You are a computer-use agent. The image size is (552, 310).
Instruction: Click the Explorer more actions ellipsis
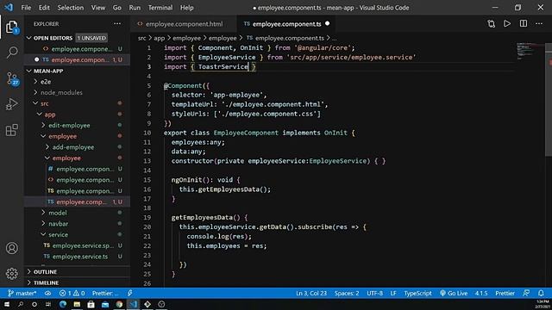tap(117, 24)
